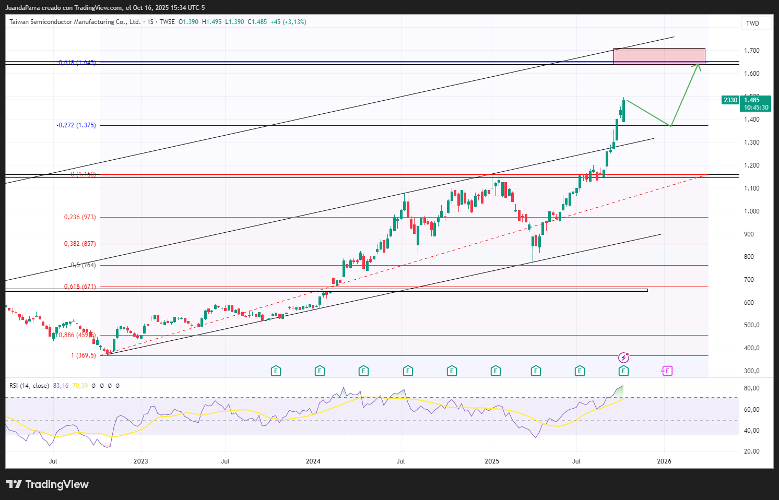The width and height of the screenshot is (779, 500).
Task: Click the Taiwan Semiconductor Manufacturing symbol title
Action: tap(75, 22)
